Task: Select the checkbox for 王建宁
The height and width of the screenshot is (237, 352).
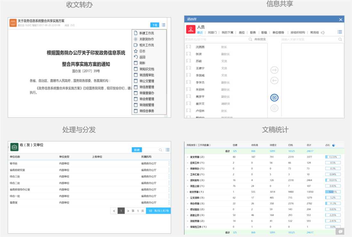Action: 189,68
